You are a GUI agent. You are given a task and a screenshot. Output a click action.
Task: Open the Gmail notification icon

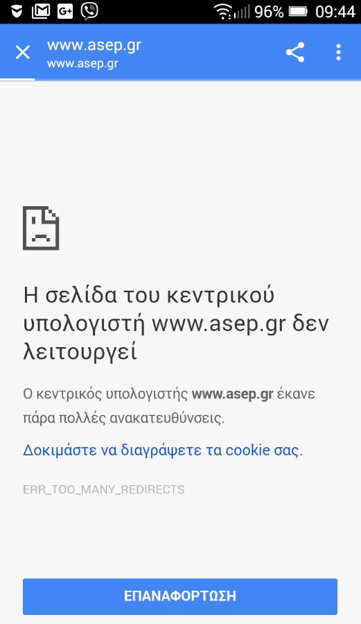41,11
